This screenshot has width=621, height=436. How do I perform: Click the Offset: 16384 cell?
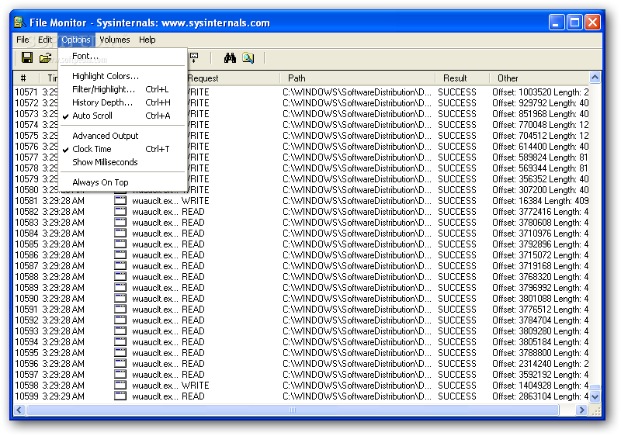pos(540,201)
